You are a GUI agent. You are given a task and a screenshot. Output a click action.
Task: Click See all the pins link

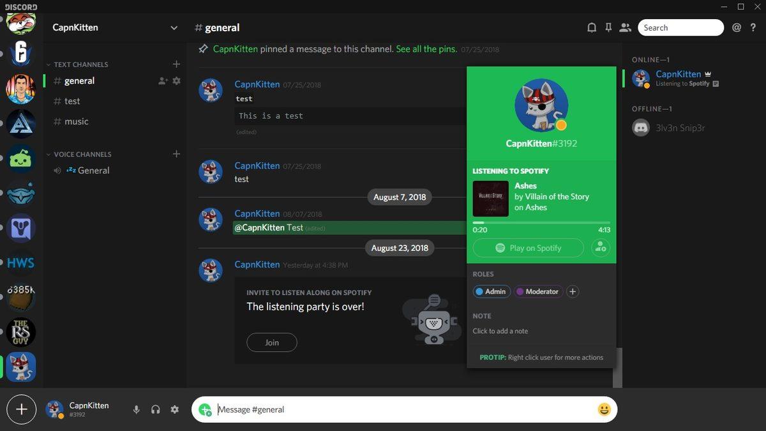click(x=426, y=49)
